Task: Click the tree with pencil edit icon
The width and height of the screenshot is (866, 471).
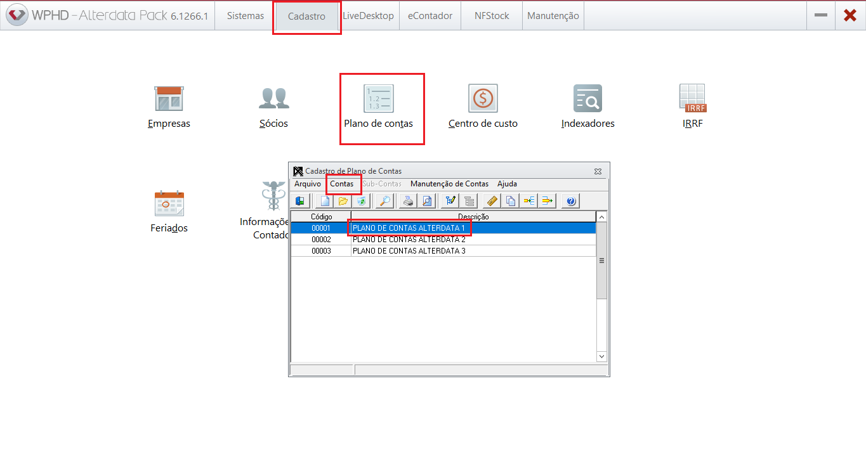Action: 451,201
